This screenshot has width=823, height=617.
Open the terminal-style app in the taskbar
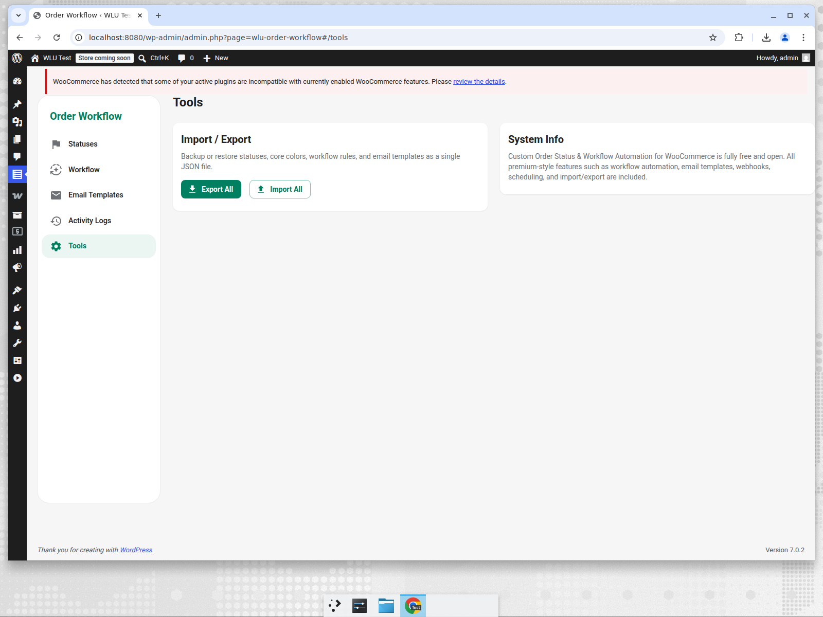(360, 606)
